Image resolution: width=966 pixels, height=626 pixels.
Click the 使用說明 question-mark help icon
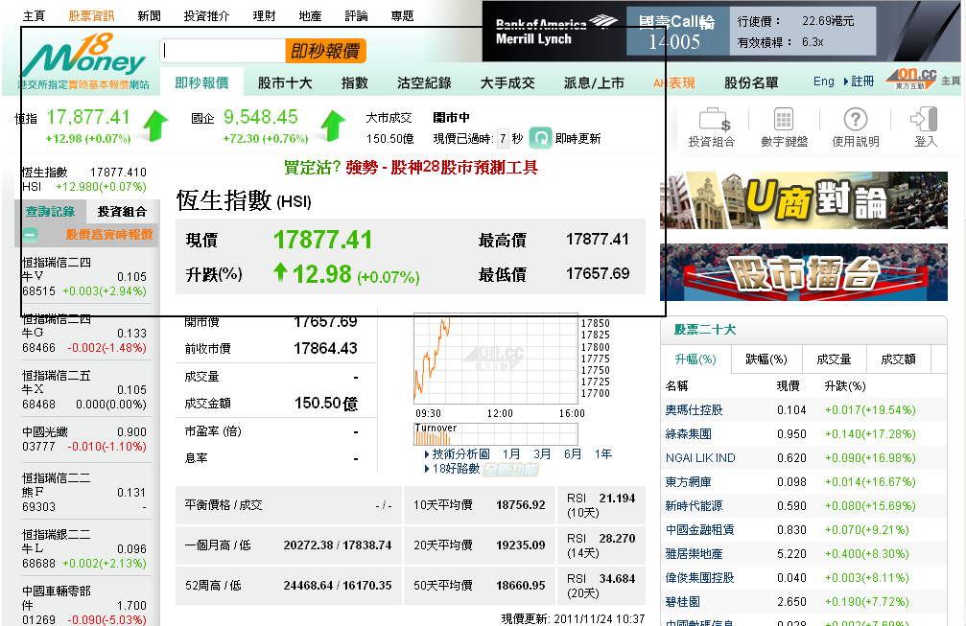(x=856, y=118)
